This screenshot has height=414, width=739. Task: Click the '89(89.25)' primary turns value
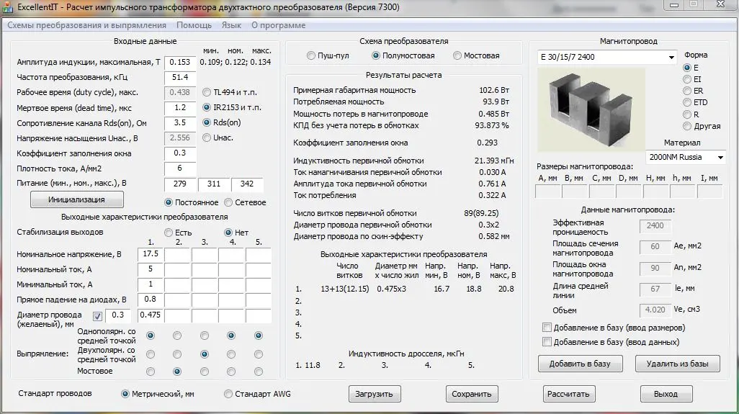(481, 213)
